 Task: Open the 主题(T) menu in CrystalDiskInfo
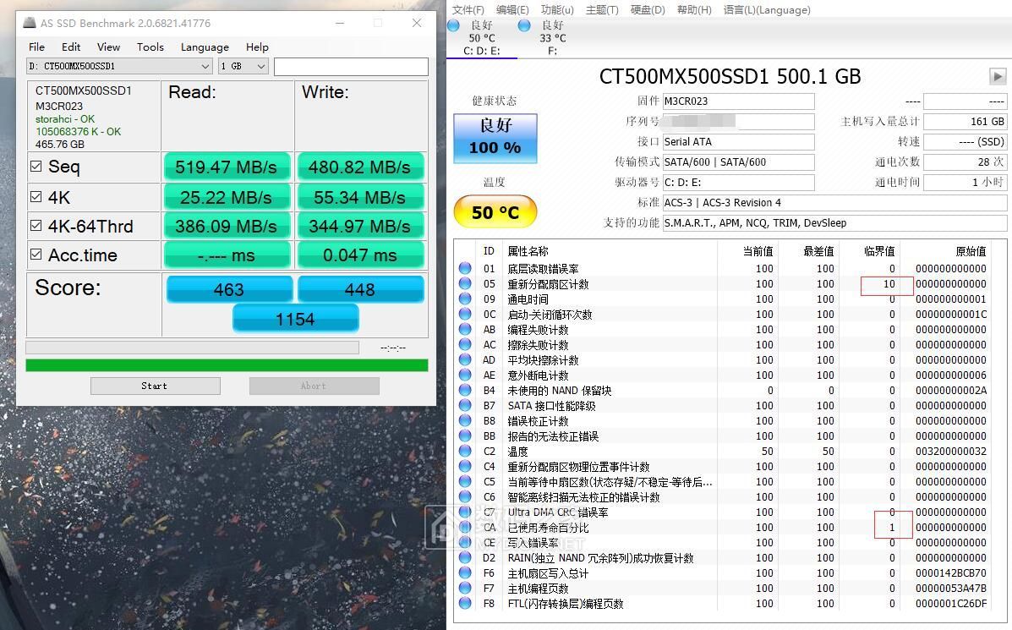602,9
